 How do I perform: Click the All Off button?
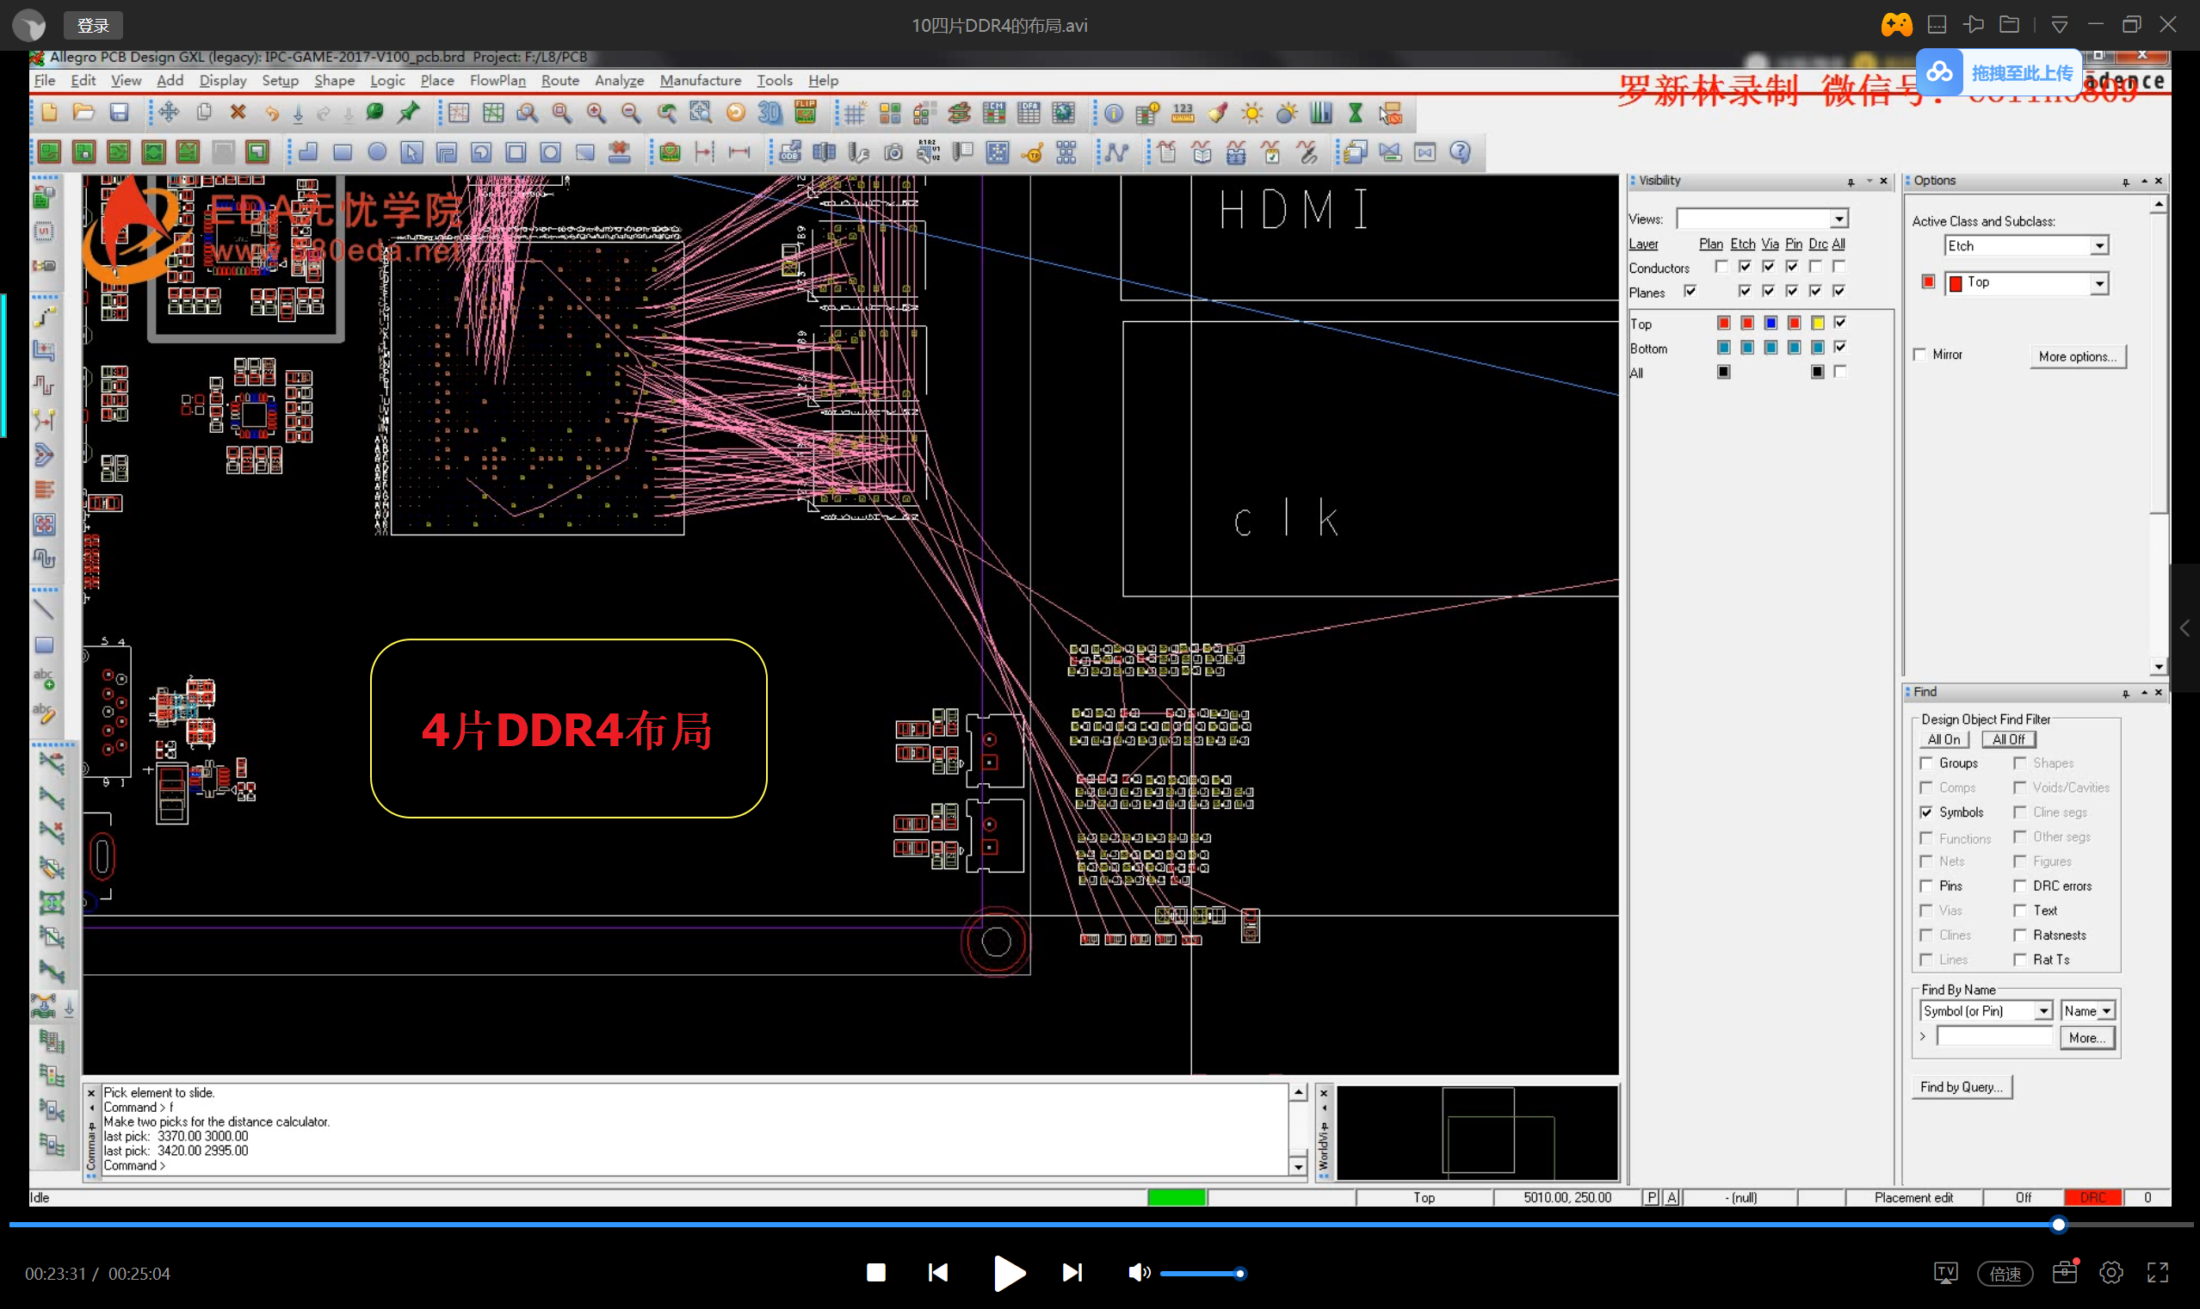(x=2008, y=739)
